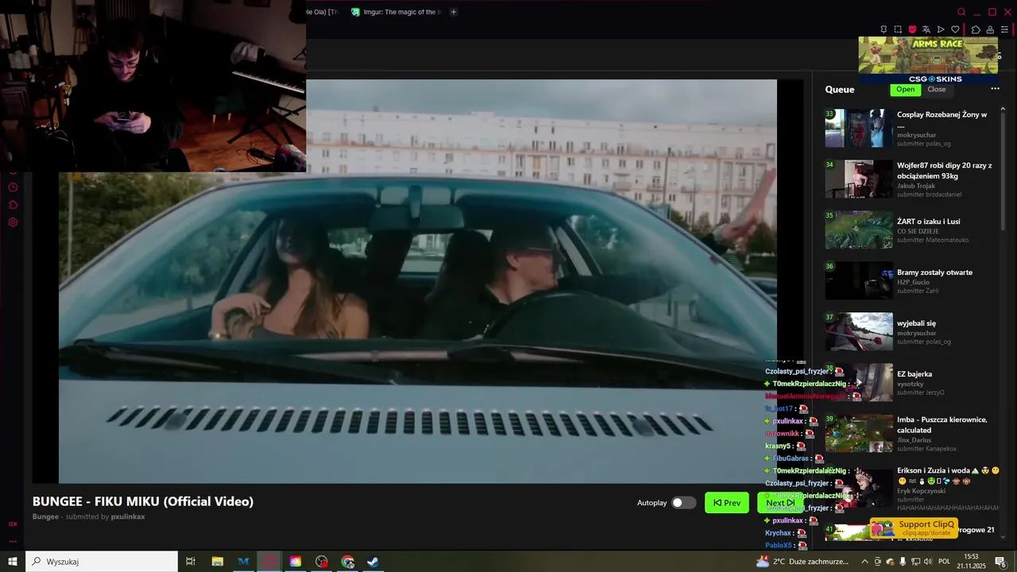This screenshot has height=572, width=1017.
Task: Open history clock in sidebar
Action: 13,187
